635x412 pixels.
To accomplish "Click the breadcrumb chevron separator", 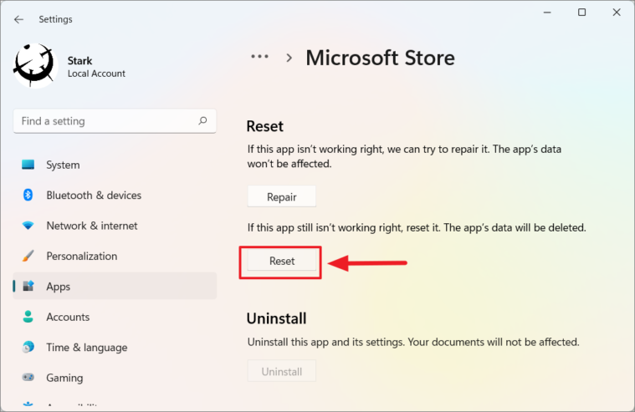I will click(x=289, y=58).
